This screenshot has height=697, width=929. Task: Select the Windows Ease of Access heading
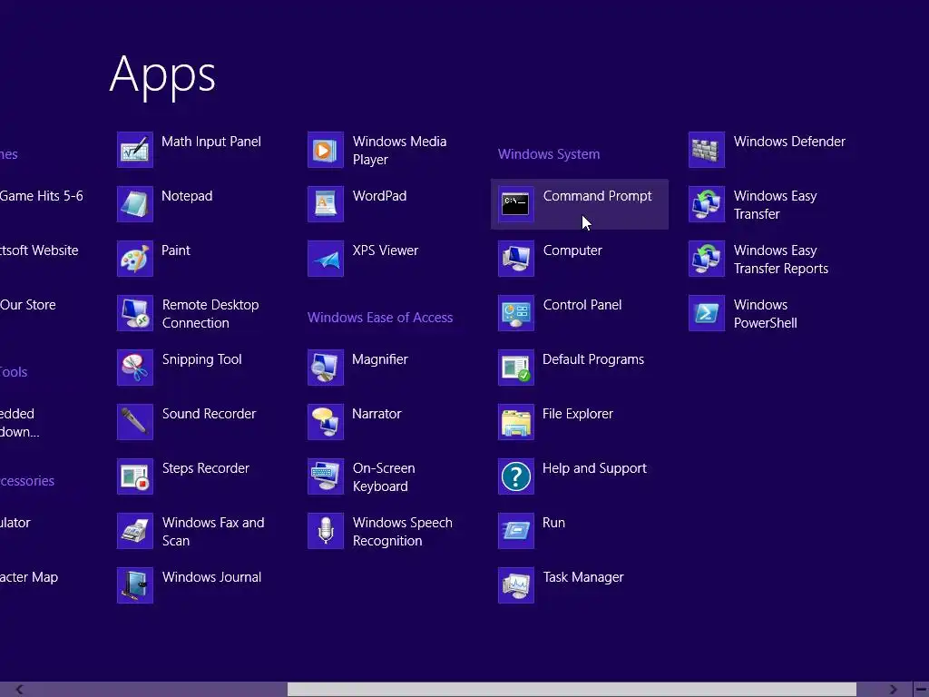(x=380, y=318)
